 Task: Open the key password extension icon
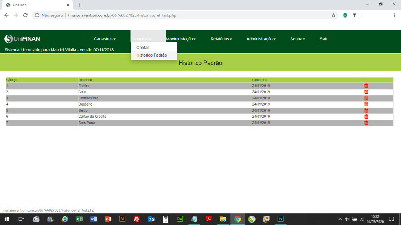[355, 15]
